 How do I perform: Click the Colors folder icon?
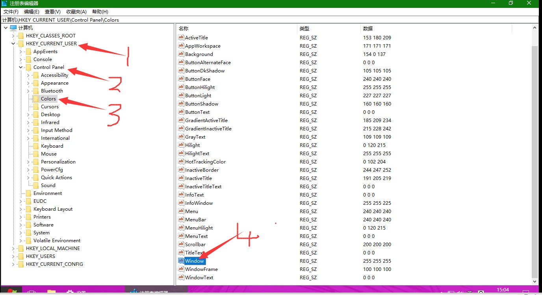point(36,98)
